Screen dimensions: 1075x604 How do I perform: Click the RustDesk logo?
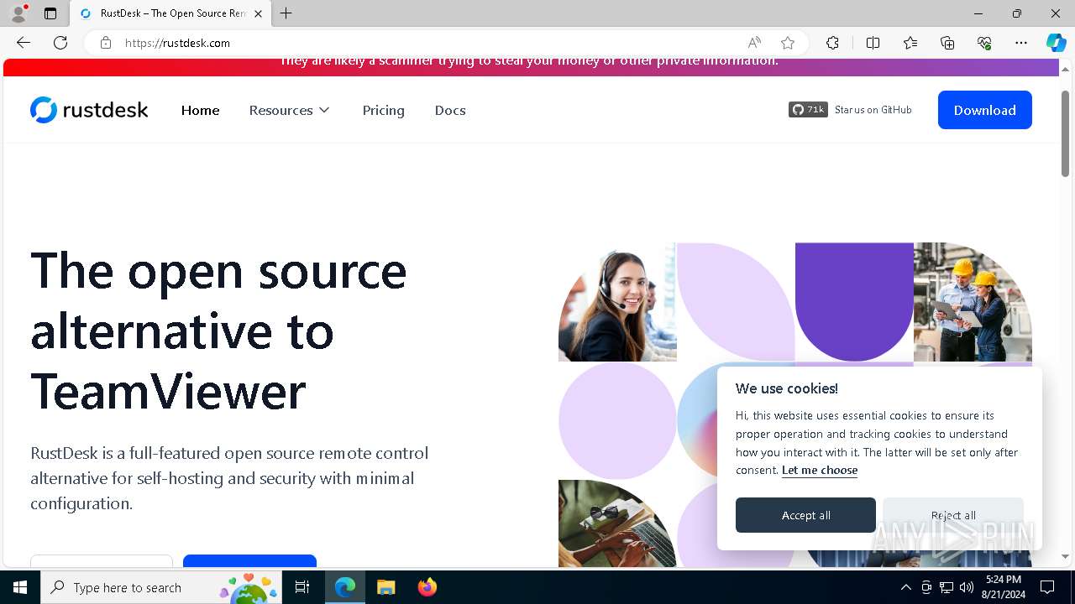pos(89,110)
